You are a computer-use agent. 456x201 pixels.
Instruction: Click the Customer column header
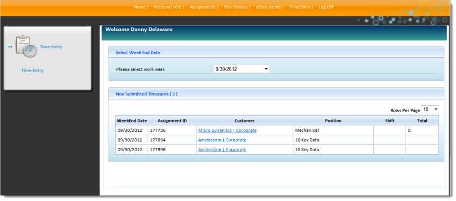pos(244,121)
